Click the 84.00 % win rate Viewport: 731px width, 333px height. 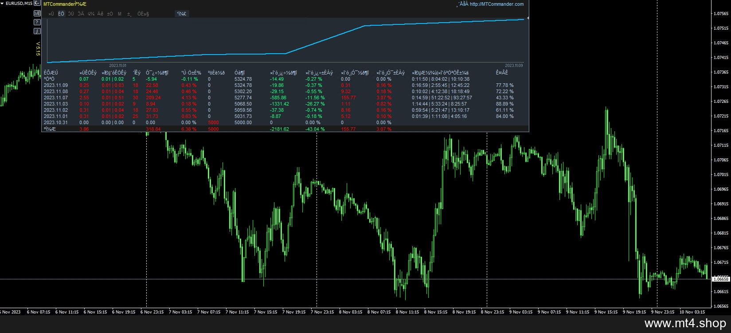point(505,116)
